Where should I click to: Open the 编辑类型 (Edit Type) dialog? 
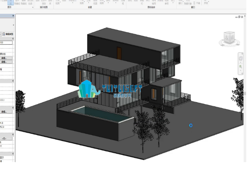click(x=8, y=34)
